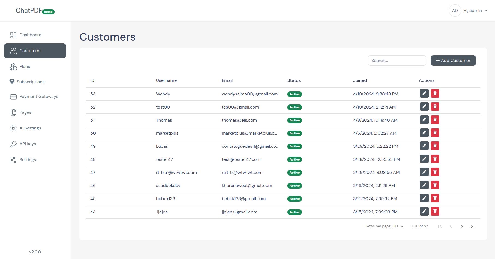The width and height of the screenshot is (495, 259).
Task: Delete customer asadbekdev with trash icon
Action: [435, 185]
